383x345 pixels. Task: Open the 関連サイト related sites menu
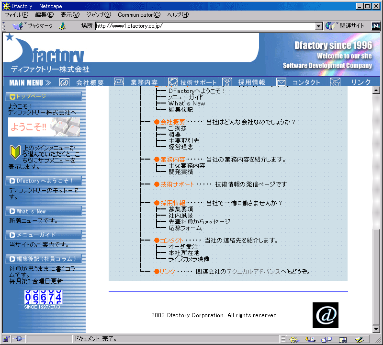[345, 26]
